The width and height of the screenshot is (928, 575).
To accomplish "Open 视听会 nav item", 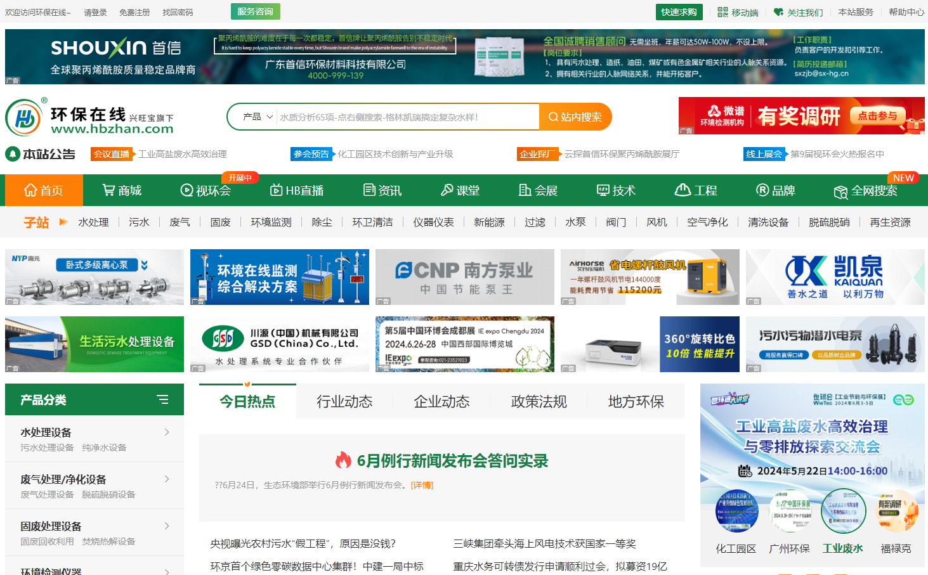I will tap(206, 190).
